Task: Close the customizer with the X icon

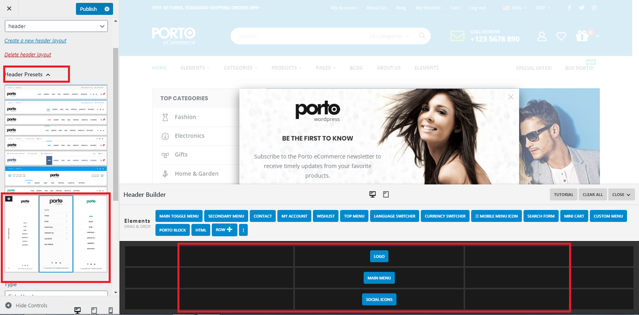Action: coord(9,9)
